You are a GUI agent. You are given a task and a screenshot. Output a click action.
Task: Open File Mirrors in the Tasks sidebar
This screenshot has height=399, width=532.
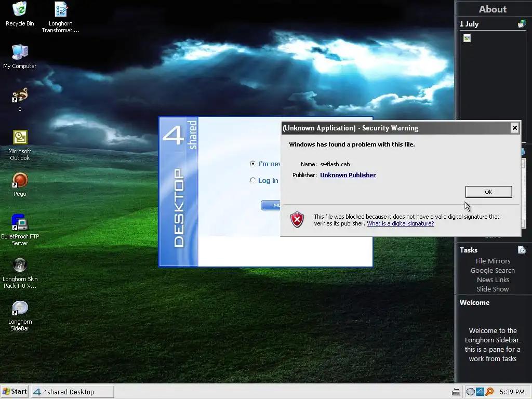(493, 261)
